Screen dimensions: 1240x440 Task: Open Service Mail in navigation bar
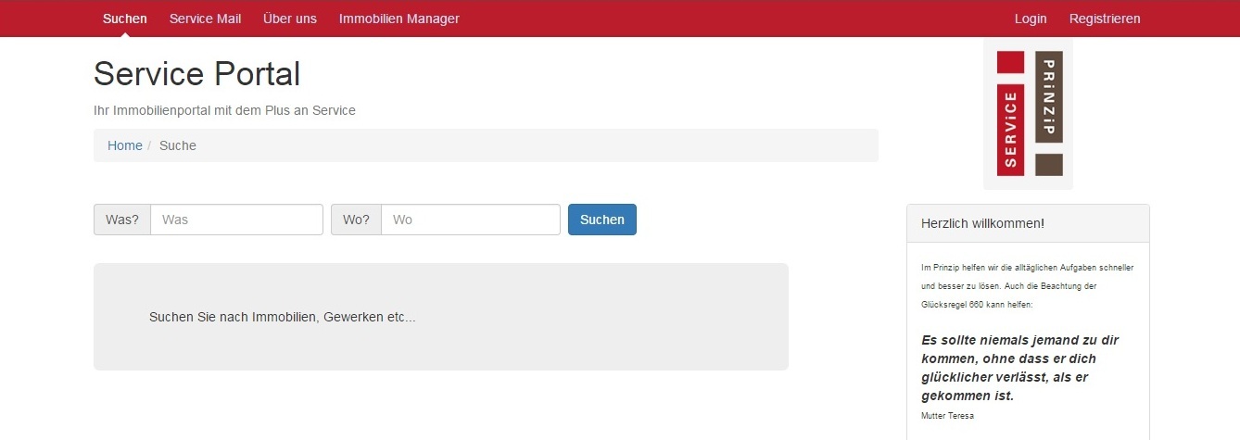tap(205, 19)
